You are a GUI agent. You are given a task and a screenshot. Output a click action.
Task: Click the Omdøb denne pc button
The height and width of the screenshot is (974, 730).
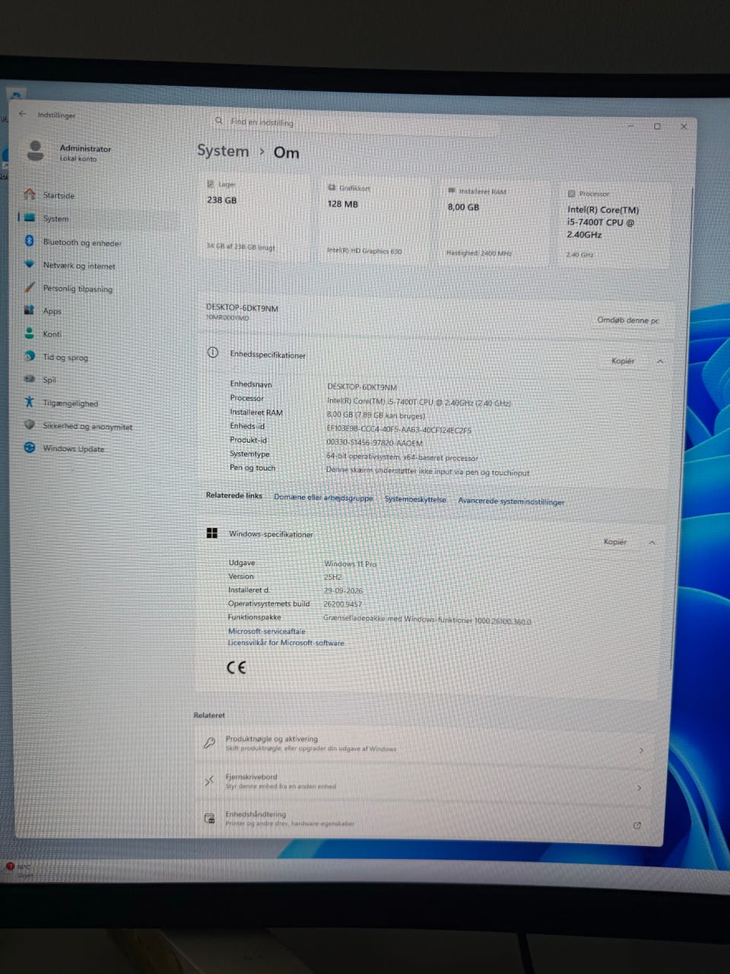point(627,320)
